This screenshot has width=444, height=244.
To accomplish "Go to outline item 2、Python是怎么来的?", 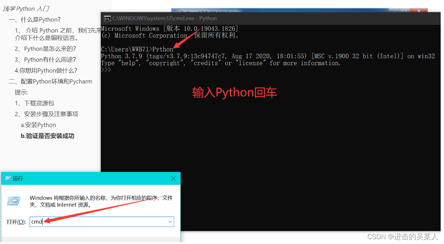I will click(x=45, y=49).
